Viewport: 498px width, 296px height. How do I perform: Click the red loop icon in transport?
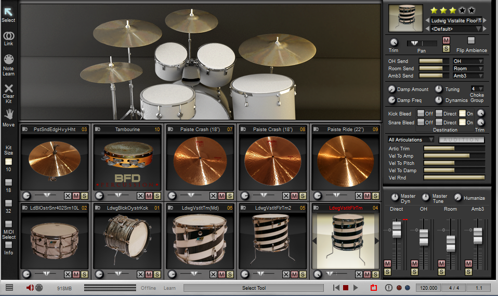click(x=374, y=288)
